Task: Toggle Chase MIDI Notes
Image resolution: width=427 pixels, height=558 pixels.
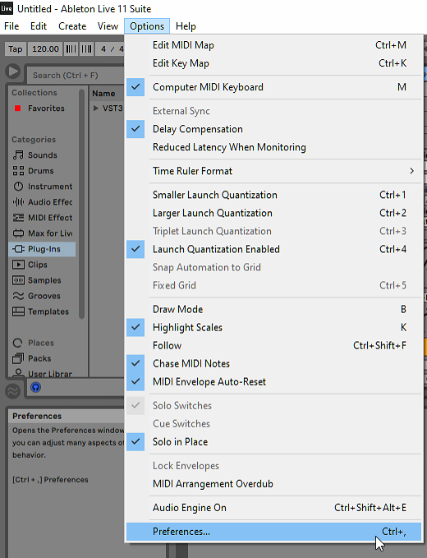Action: tap(273, 364)
